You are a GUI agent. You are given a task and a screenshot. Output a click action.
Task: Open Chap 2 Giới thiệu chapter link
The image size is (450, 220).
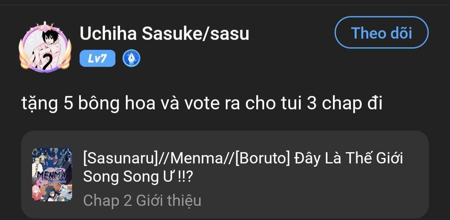click(x=142, y=200)
